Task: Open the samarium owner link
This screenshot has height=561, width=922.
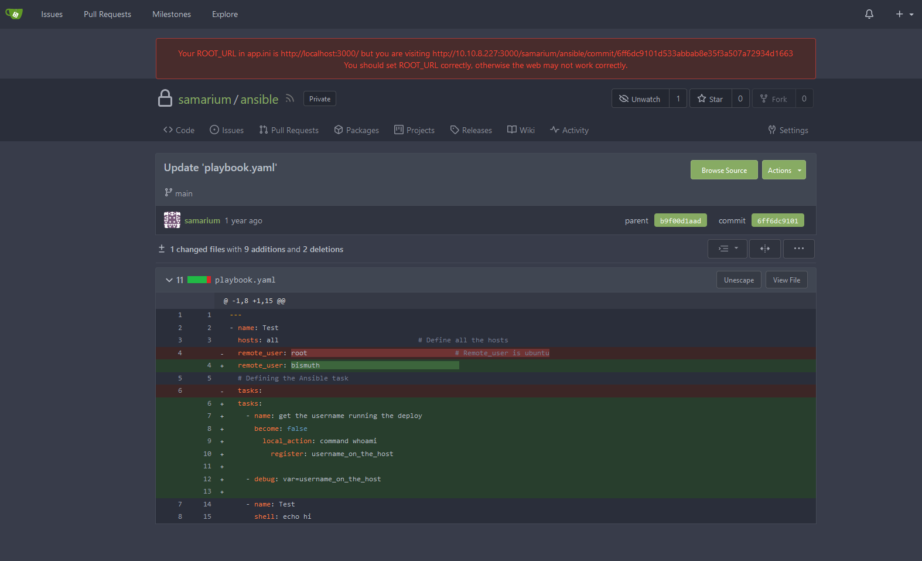Action: 205,100
